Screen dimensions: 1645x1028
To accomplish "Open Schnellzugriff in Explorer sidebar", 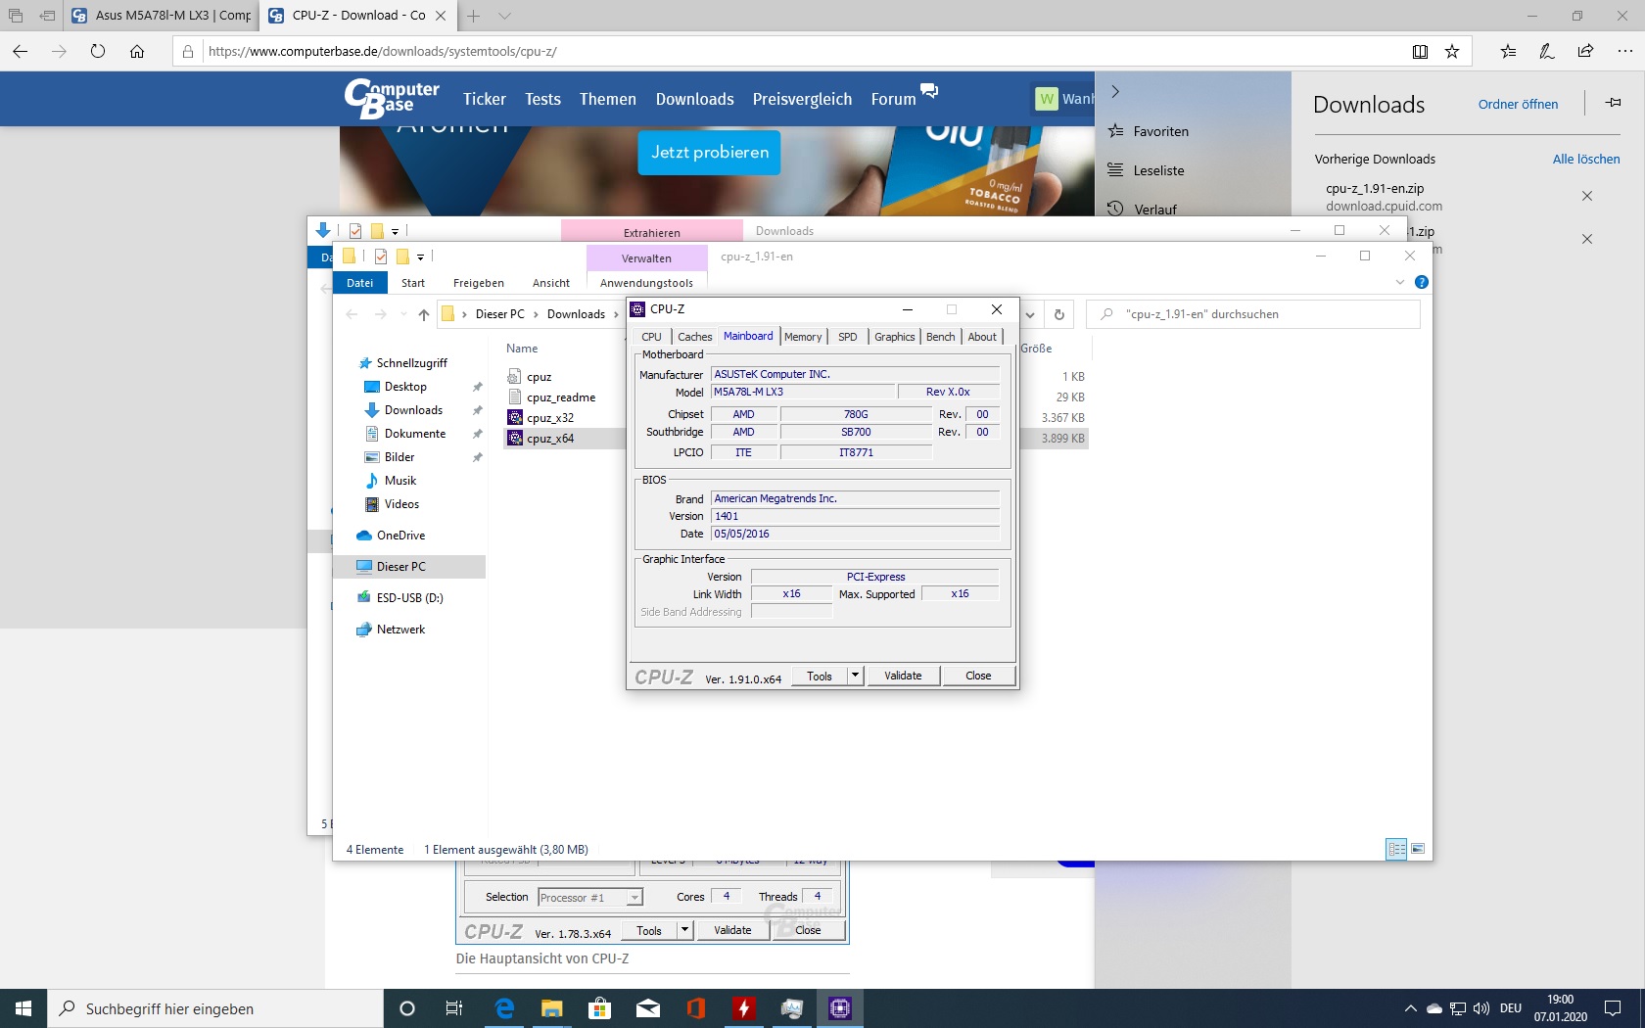I will tap(411, 363).
